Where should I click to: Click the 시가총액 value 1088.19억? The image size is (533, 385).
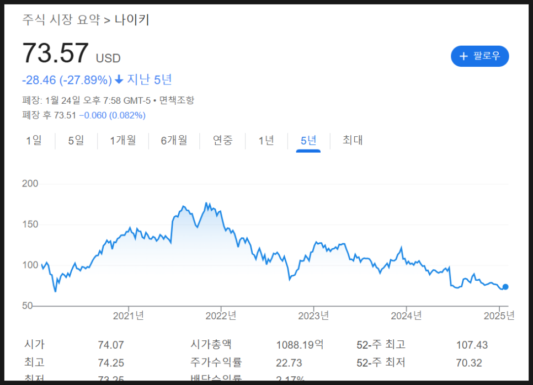[300, 345]
